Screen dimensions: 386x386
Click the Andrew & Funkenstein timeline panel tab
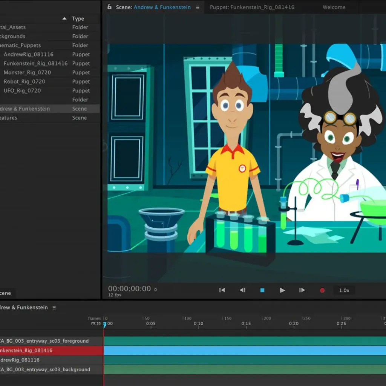point(24,308)
